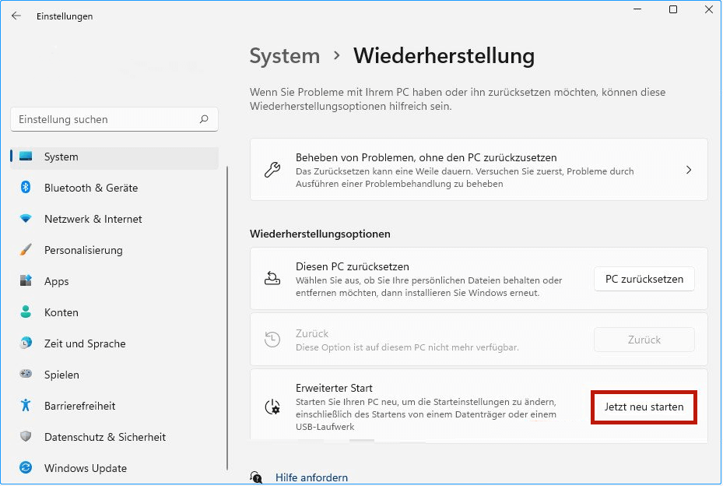Click the back arrow in the title bar
This screenshot has height=486, width=723.
(x=16, y=15)
